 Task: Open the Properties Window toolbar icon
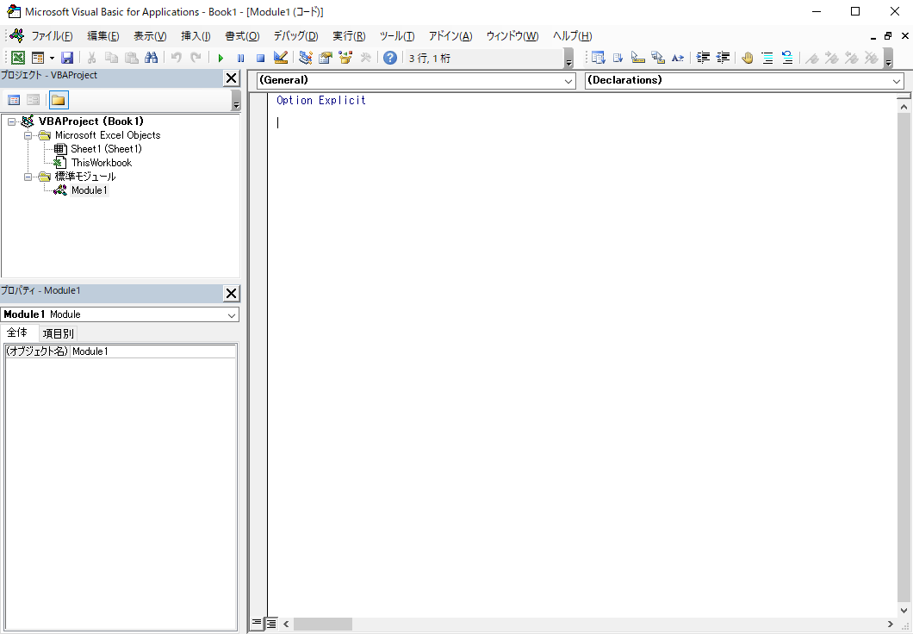click(326, 58)
